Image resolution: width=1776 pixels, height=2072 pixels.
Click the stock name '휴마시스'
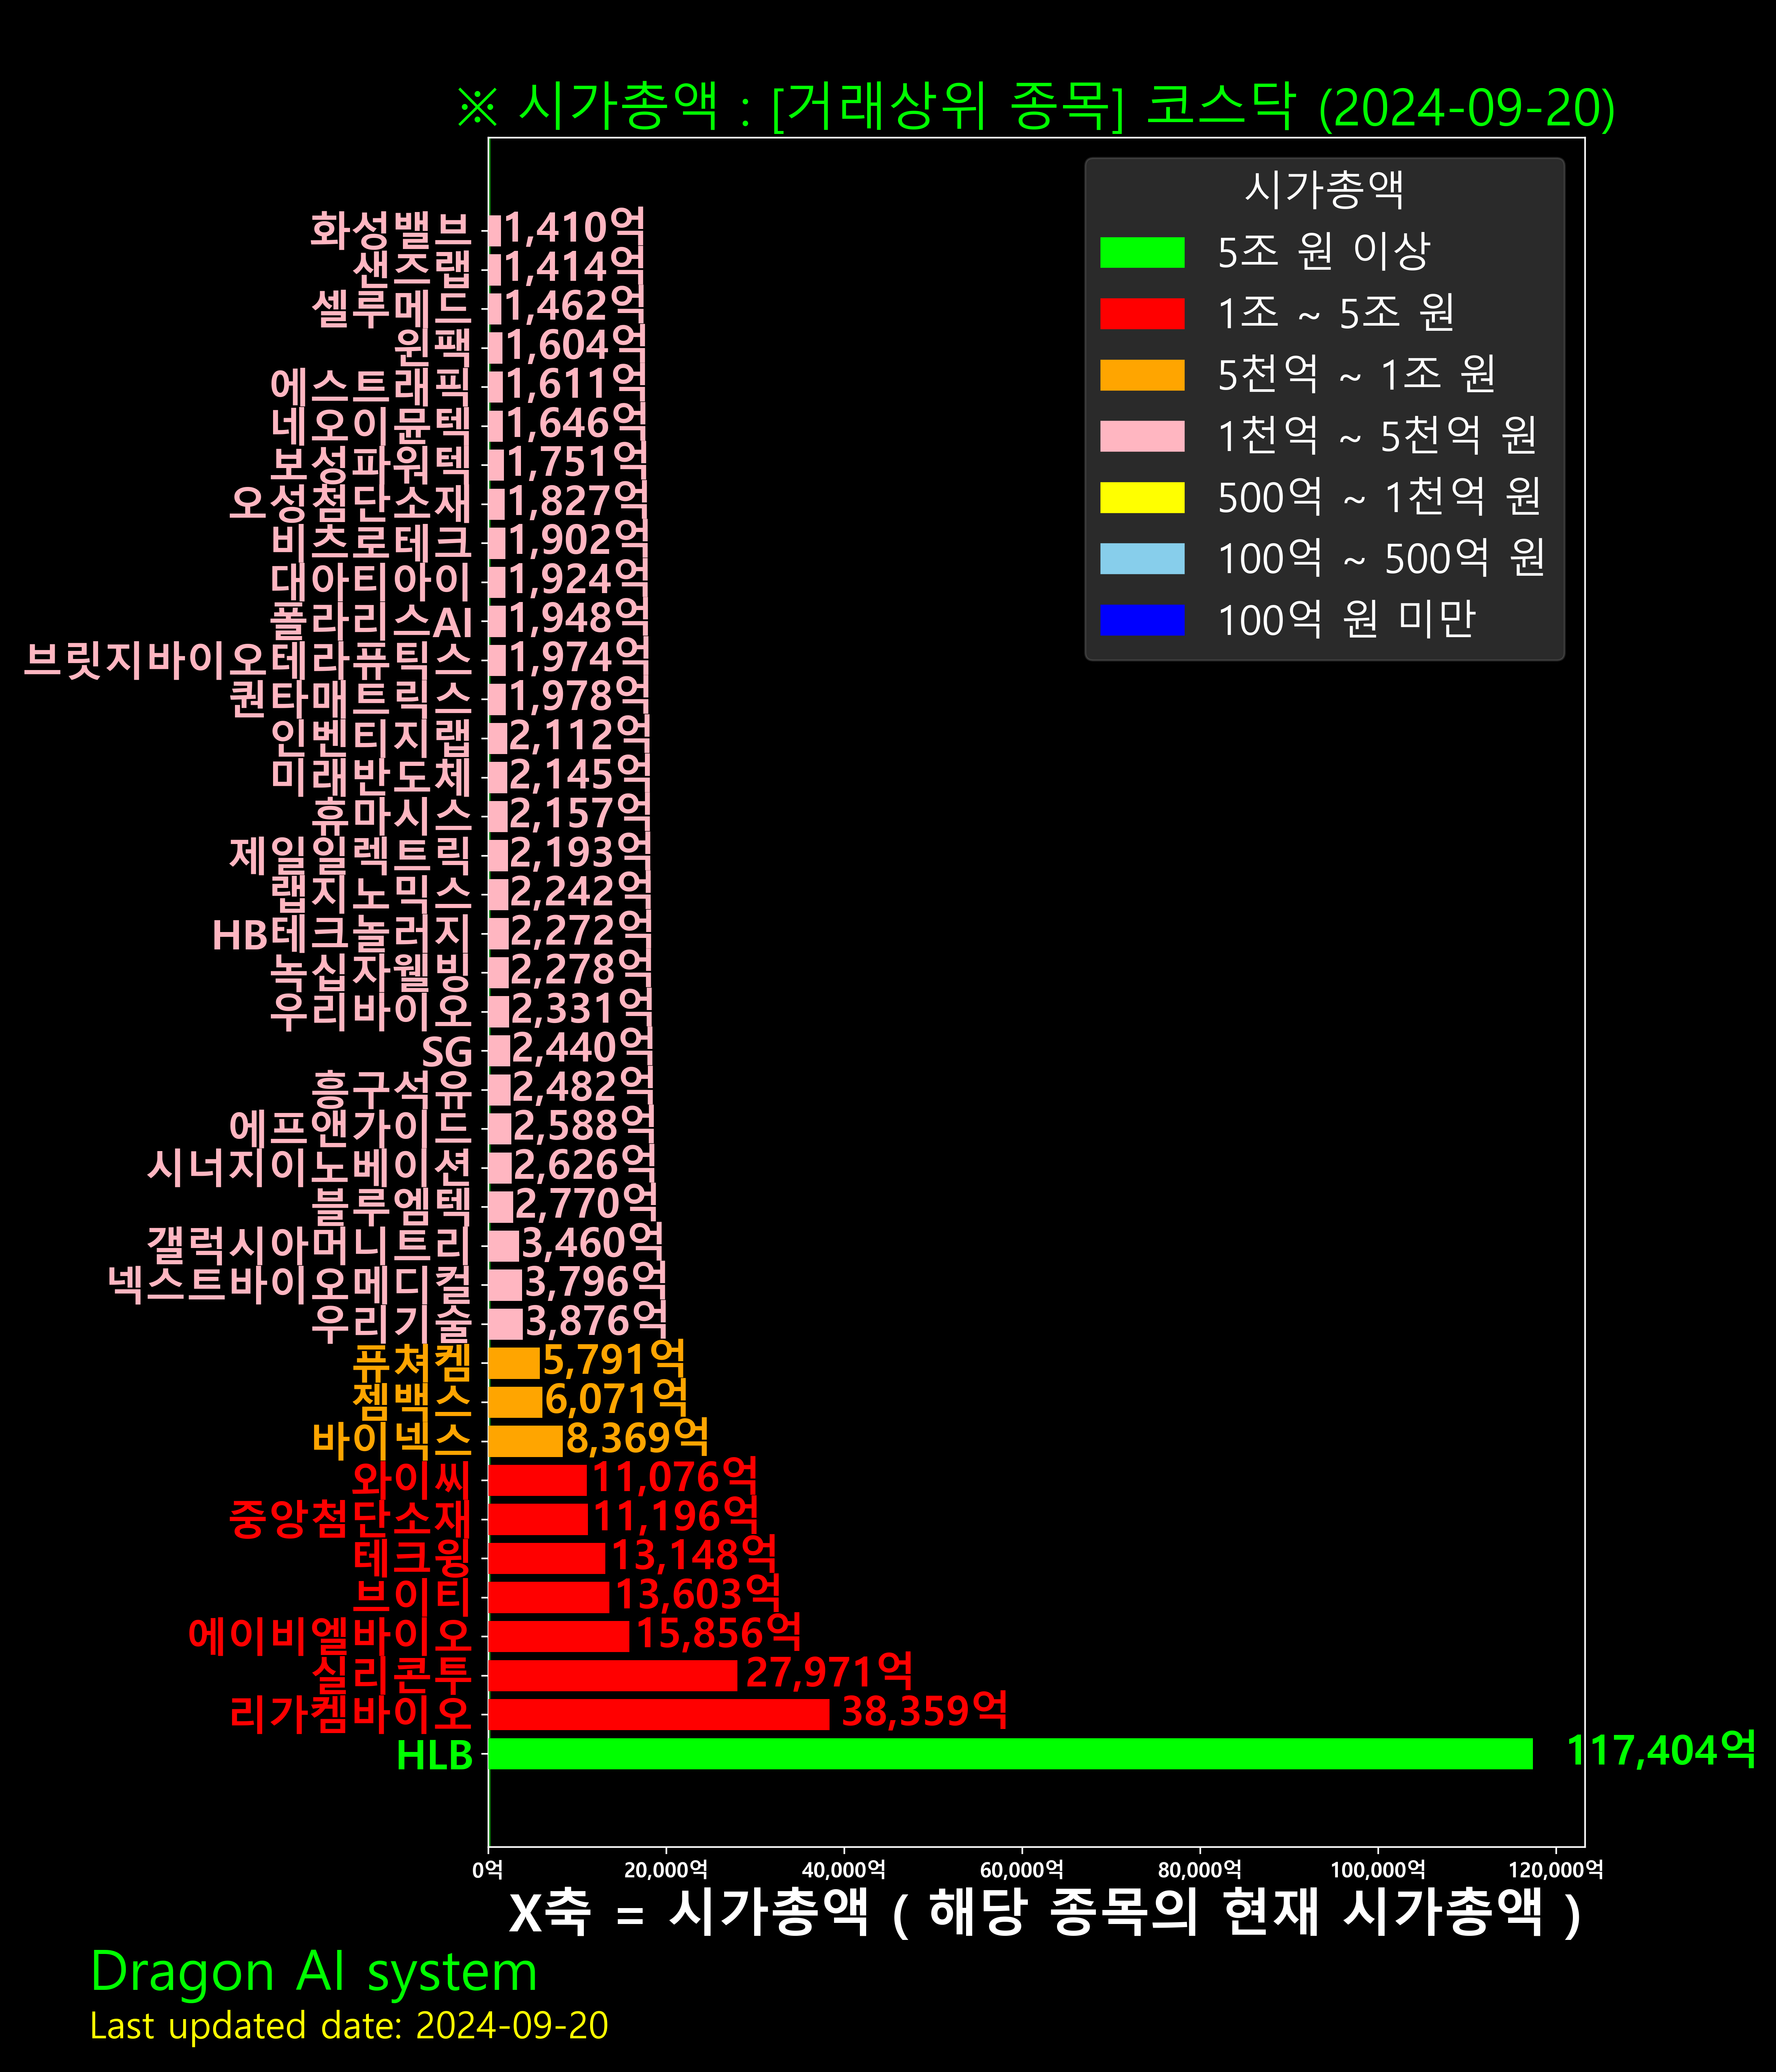click(391, 816)
